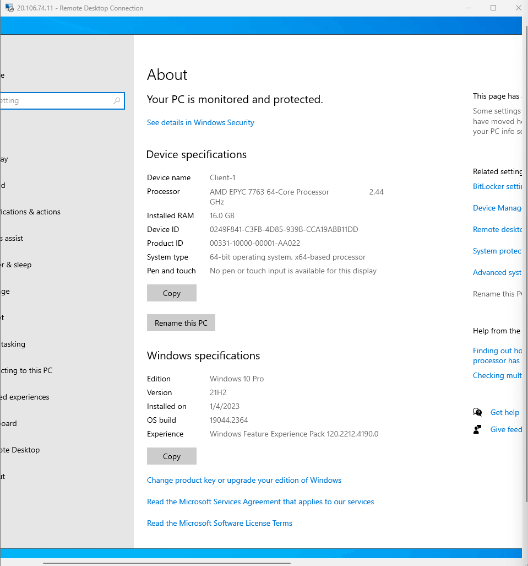Open the Finding out processor cores help link
The image size is (528, 566).
(x=497, y=355)
